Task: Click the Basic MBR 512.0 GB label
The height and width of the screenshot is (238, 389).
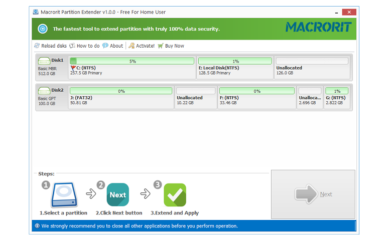Action: pyautogui.click(x=47, y=71)
